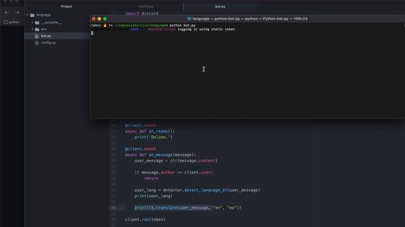Click line number 34 in the gutter
The image size is (405, 227).
pyautogui.click(x=113, y=207)
